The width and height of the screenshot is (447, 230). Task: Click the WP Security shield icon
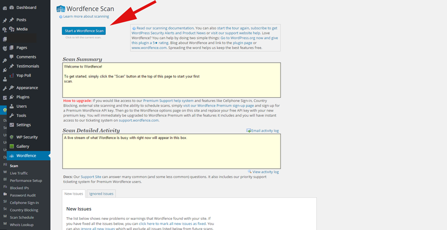tap(11, 137)
